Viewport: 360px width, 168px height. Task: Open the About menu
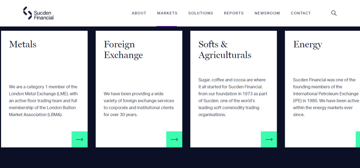(139, 13)
